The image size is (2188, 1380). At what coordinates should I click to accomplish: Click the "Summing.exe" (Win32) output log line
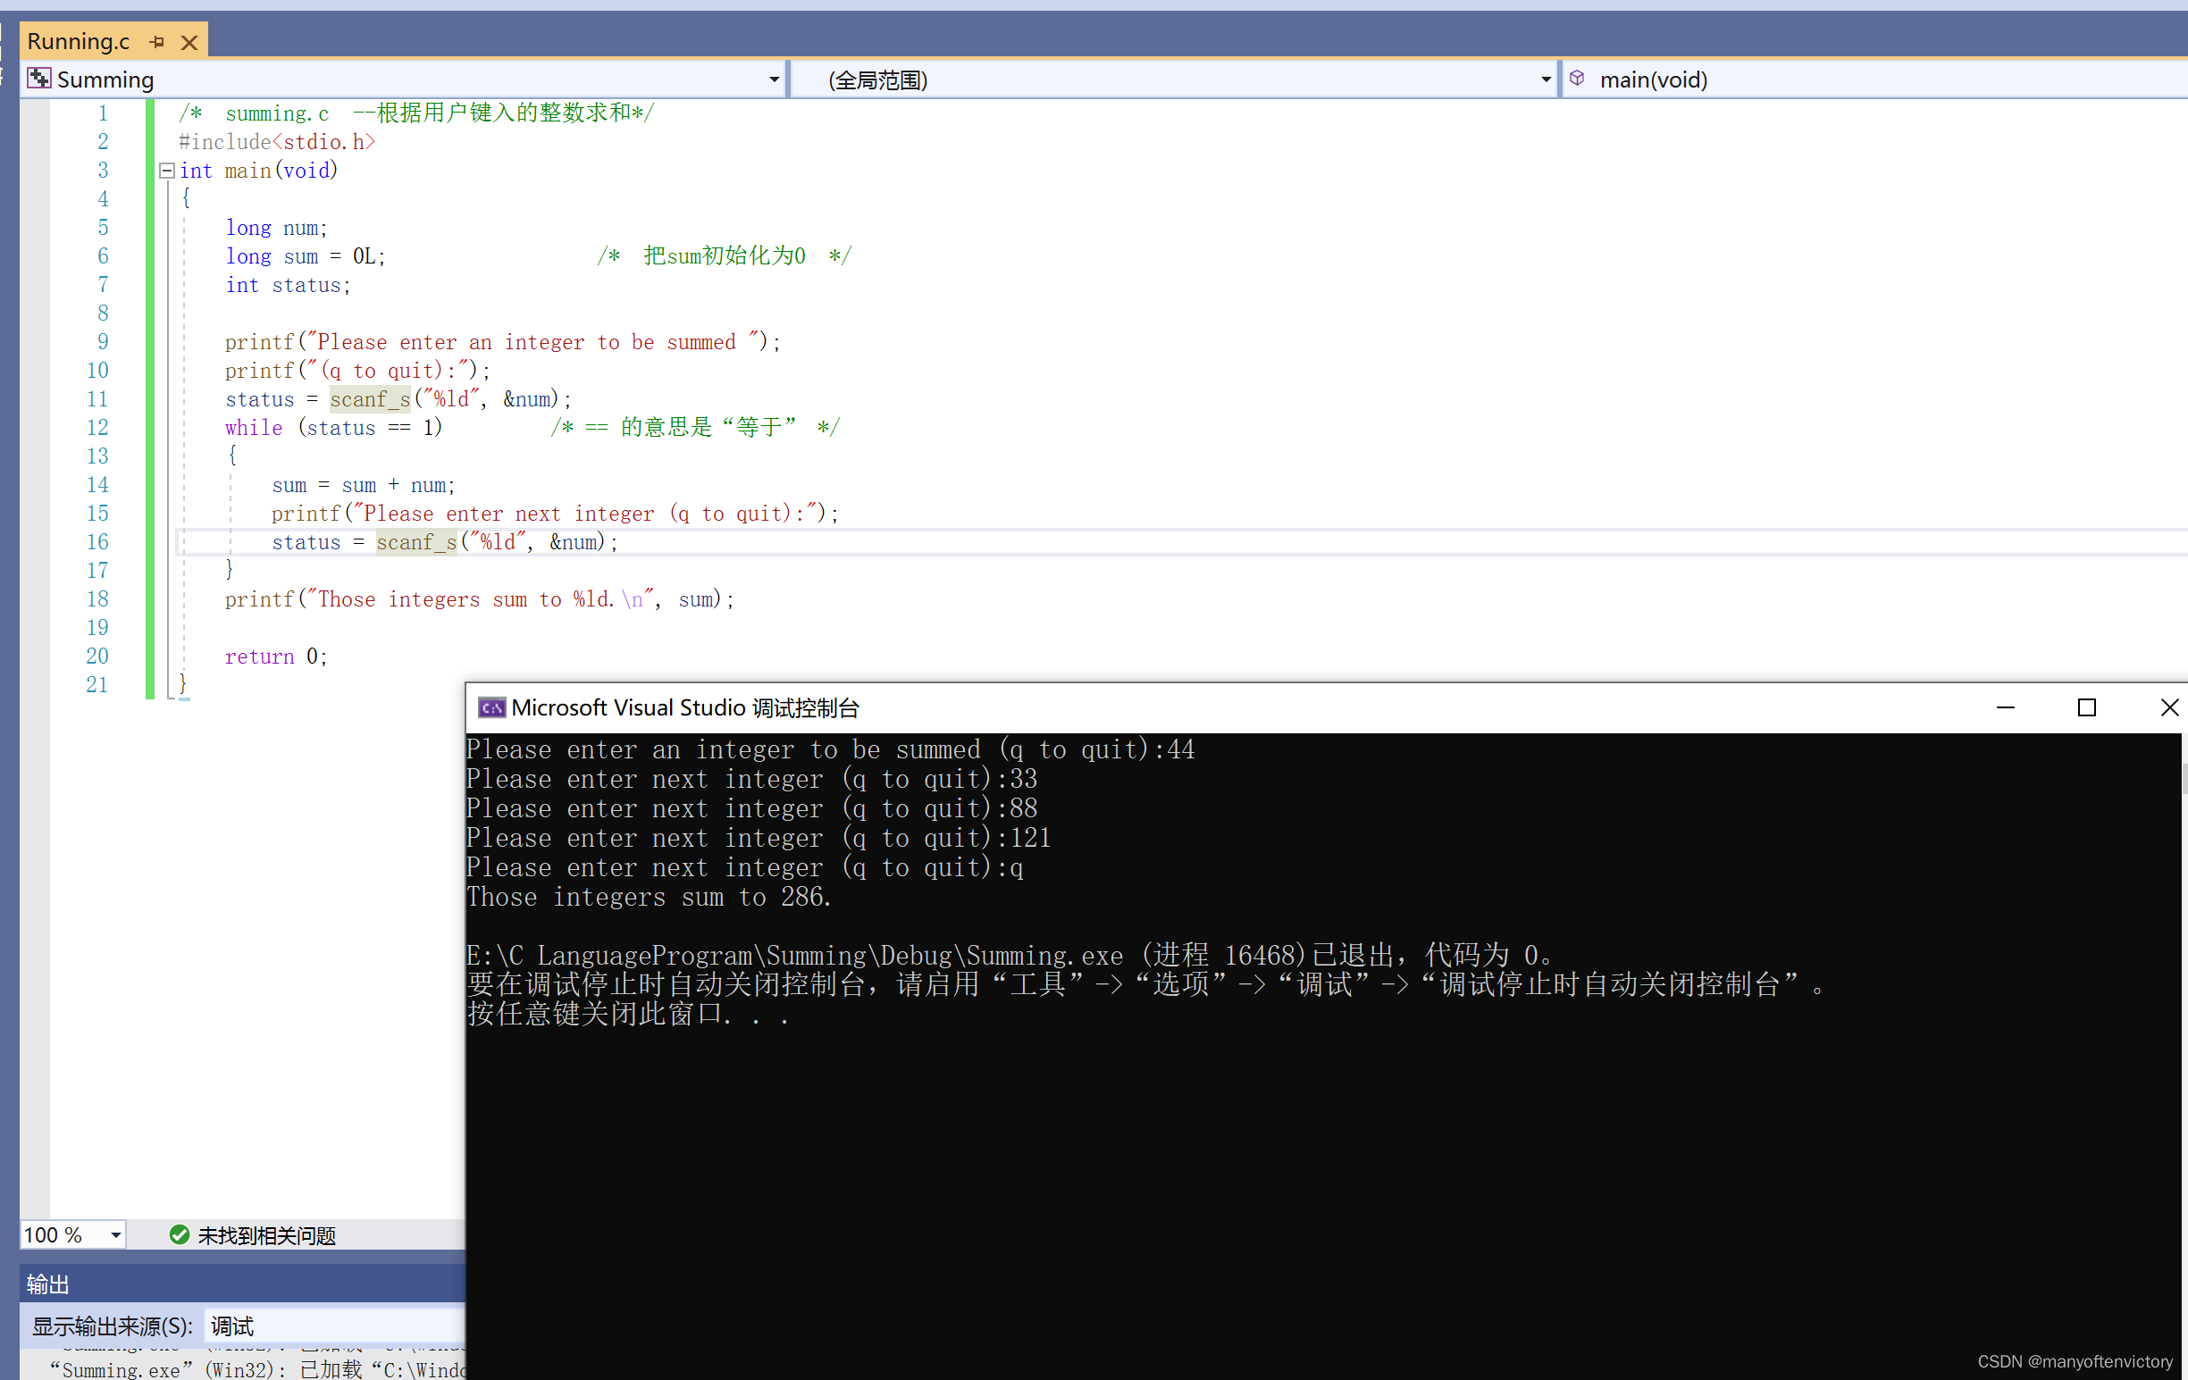pyautogui.click(x=257, y=1368)
